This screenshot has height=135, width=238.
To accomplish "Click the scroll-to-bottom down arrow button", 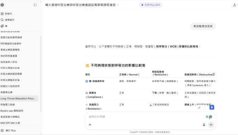I will click(151, 105).
